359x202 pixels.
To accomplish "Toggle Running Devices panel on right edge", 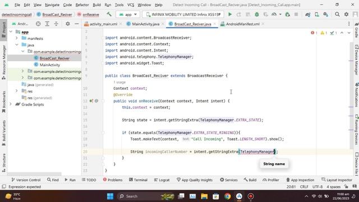I will [357, 130].
